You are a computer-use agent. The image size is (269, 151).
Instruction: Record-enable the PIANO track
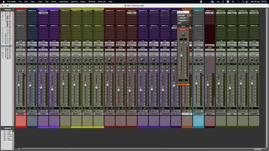coord(45,67)
